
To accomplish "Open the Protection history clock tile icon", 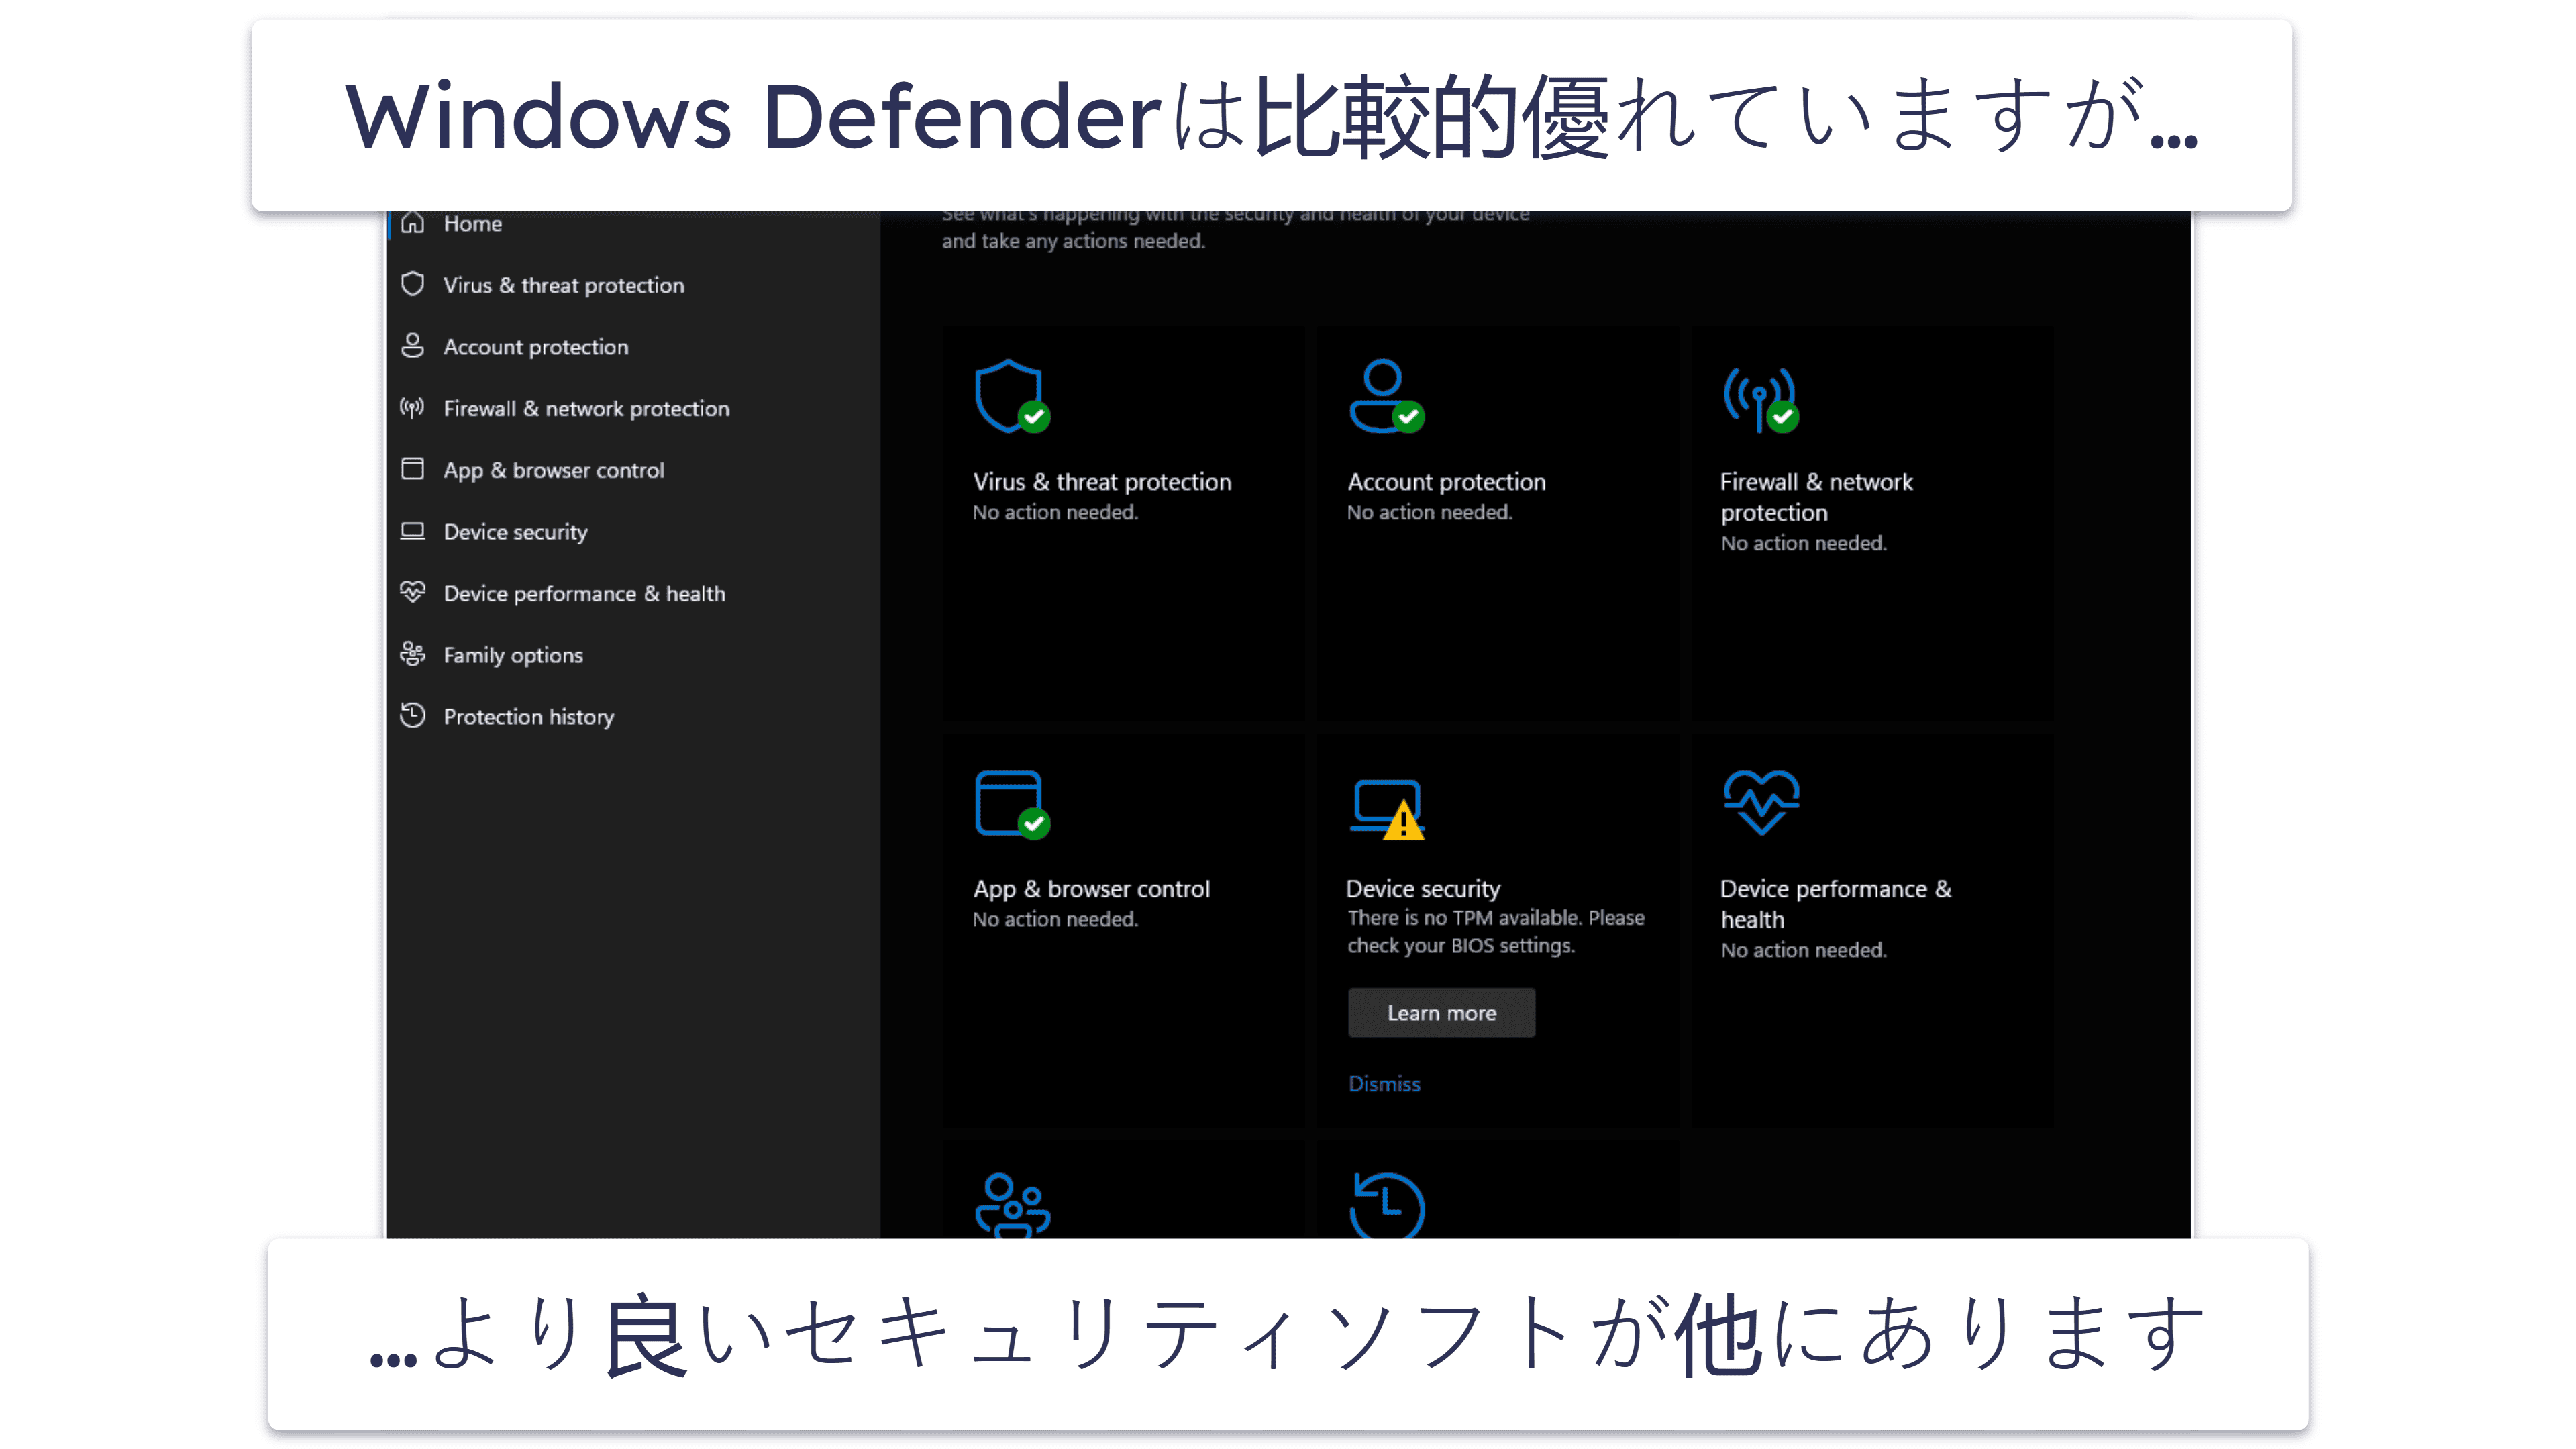I will [x=1387, y=1206].
